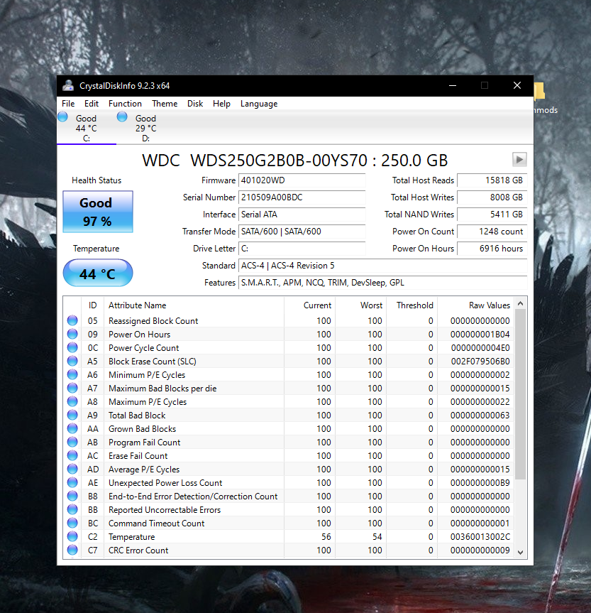Select the raw value 00360013002C
Screen dimensions: 591x613
click(480, 537)
